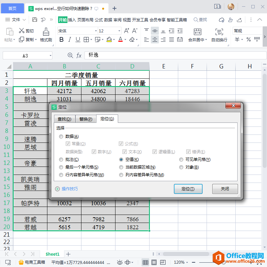Click the zoom out minus on slider
This screenshot has width=267, height=267.
click(x=194, y=262)
